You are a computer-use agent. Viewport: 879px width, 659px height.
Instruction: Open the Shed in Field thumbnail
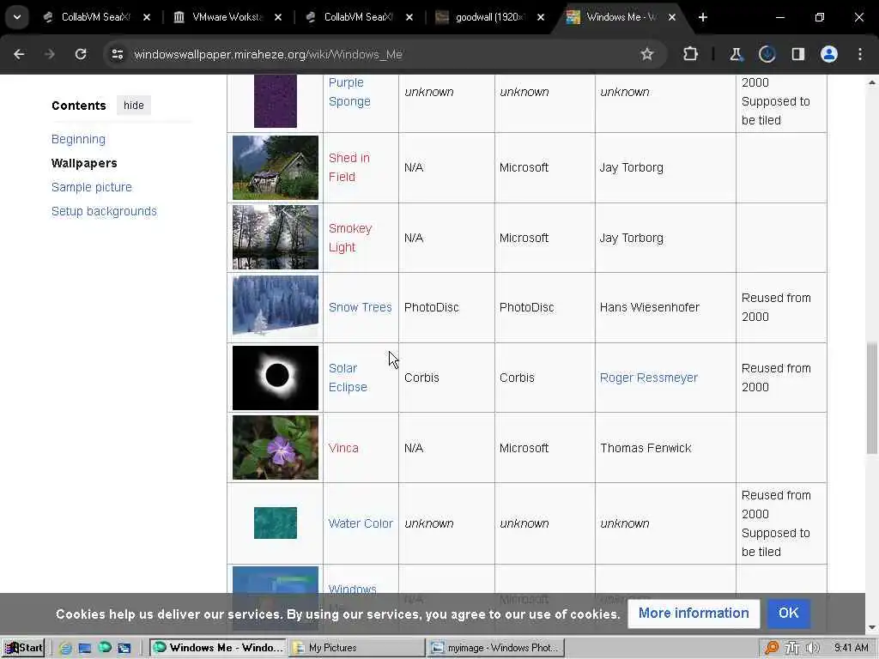click(276, 167)
